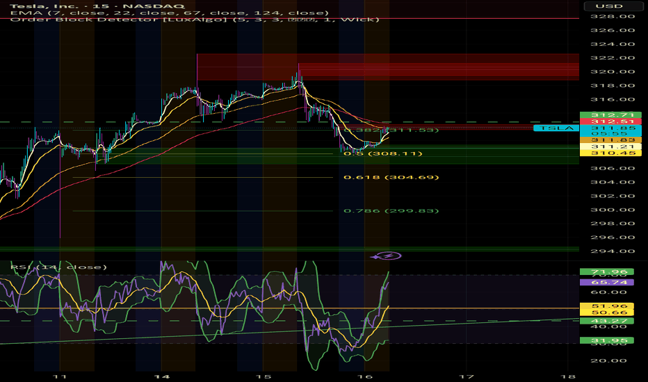Click the 294.00 price axis tick
The image size is (648, 382).
pyautogui.click(x=613, y=251)
